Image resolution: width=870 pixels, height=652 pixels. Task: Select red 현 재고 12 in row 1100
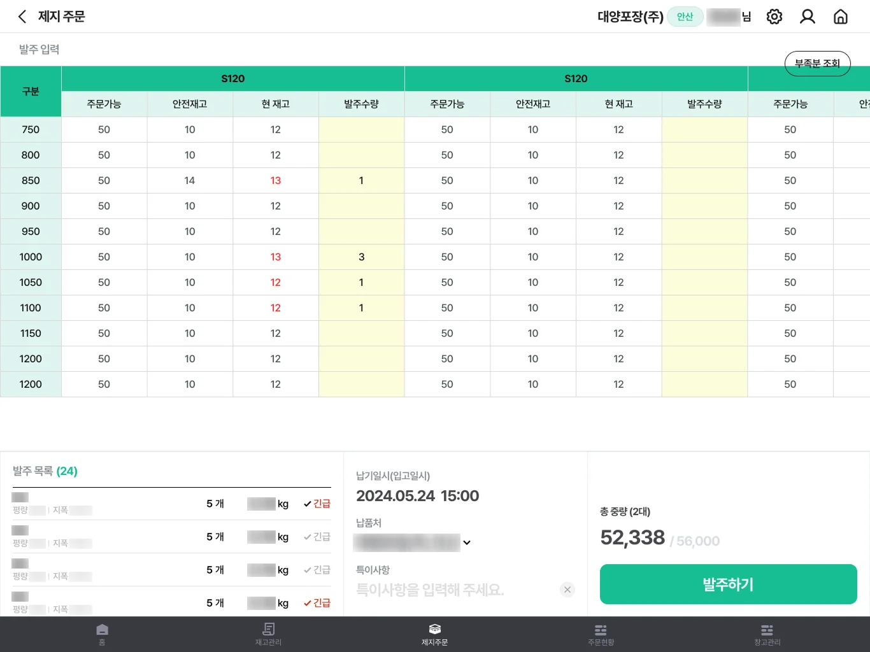(x=276, y=308)
